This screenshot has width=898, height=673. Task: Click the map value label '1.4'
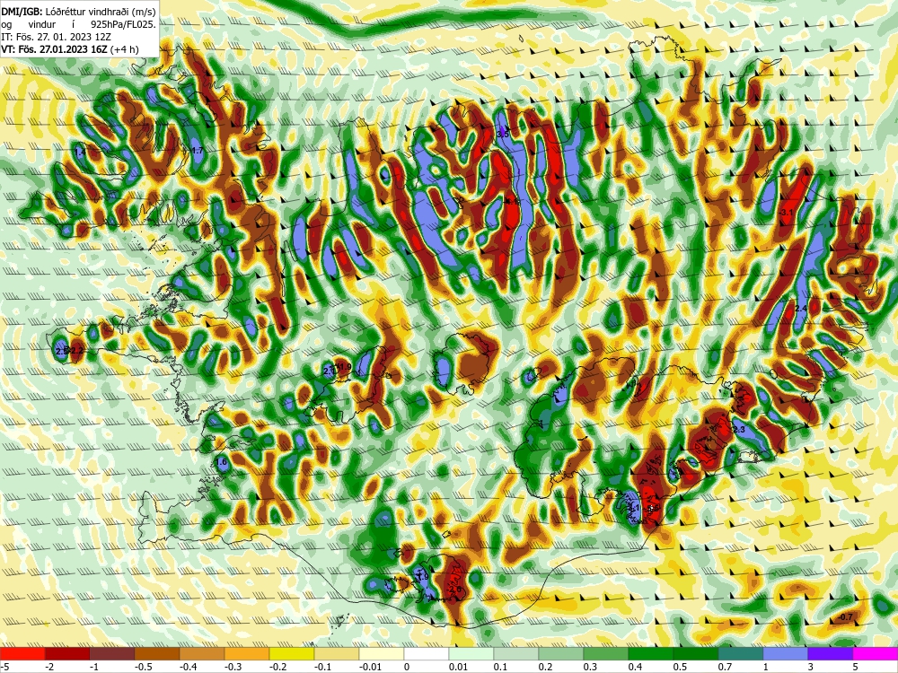(80, 153)
